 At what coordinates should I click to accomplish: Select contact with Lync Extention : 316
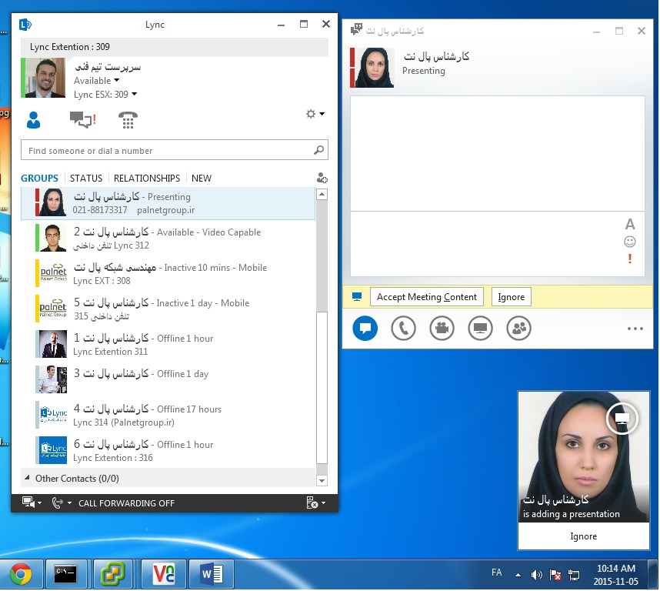[x=168, y=450]
